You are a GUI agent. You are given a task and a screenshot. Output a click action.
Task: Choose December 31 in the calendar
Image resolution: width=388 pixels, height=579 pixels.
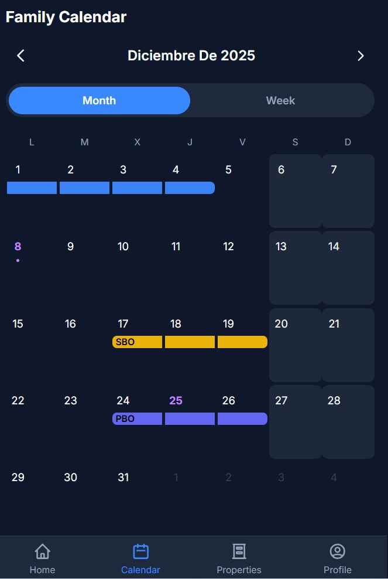pos(123,478)
